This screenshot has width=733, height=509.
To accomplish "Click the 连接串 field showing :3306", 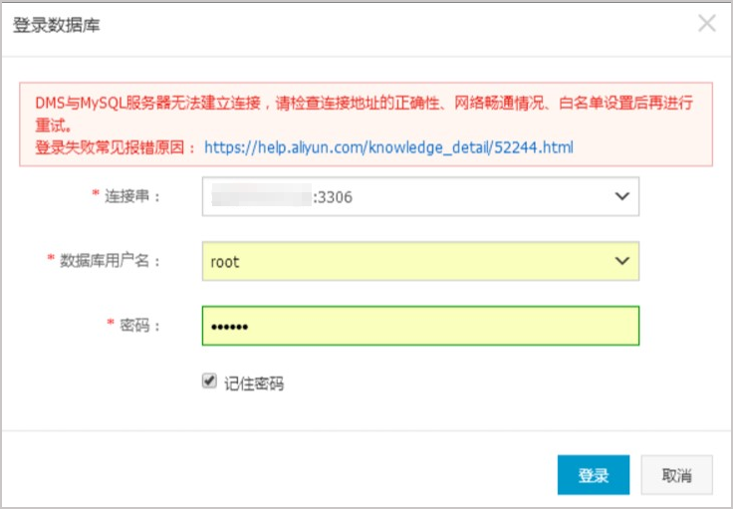I will click(x=420, y=196).
